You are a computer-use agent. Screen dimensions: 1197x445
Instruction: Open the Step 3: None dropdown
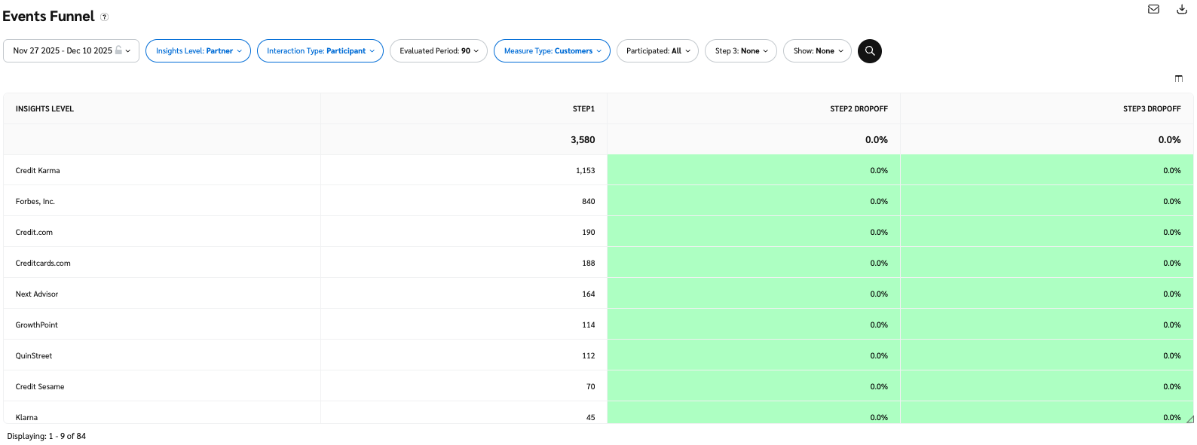(x=740, y=51)
